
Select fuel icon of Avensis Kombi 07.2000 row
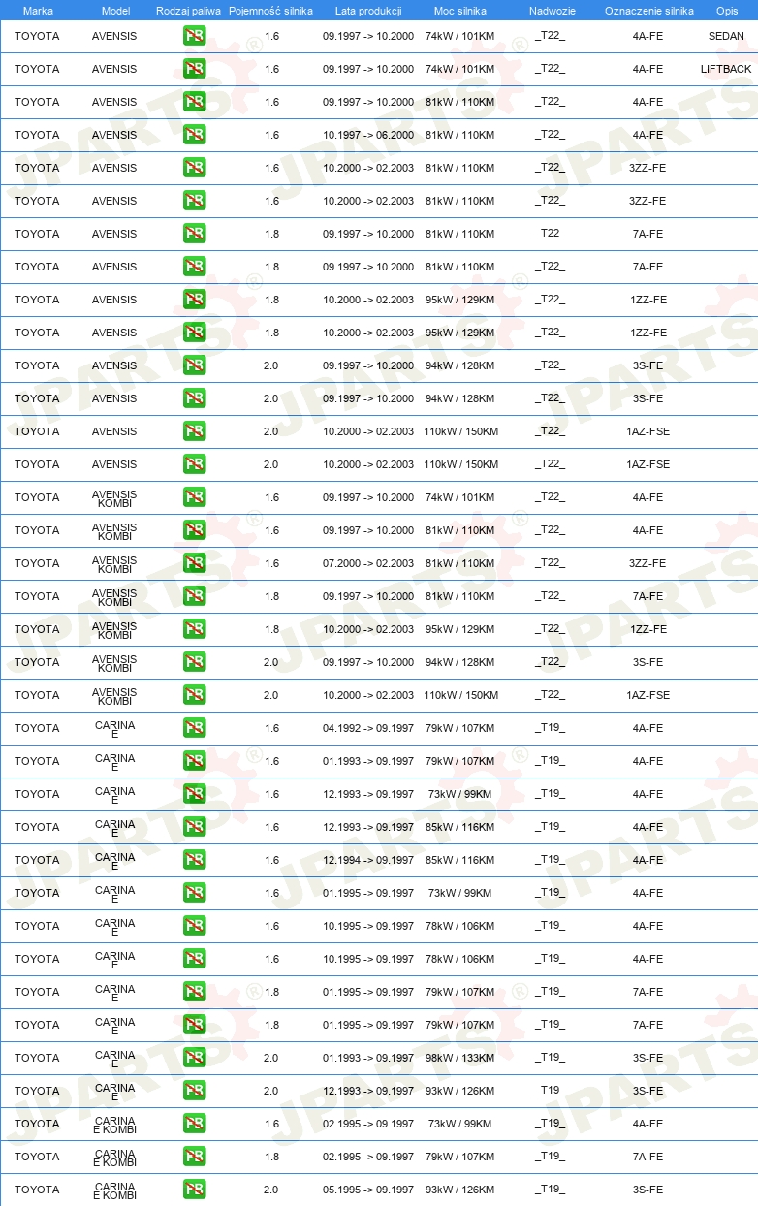point(194,563)
